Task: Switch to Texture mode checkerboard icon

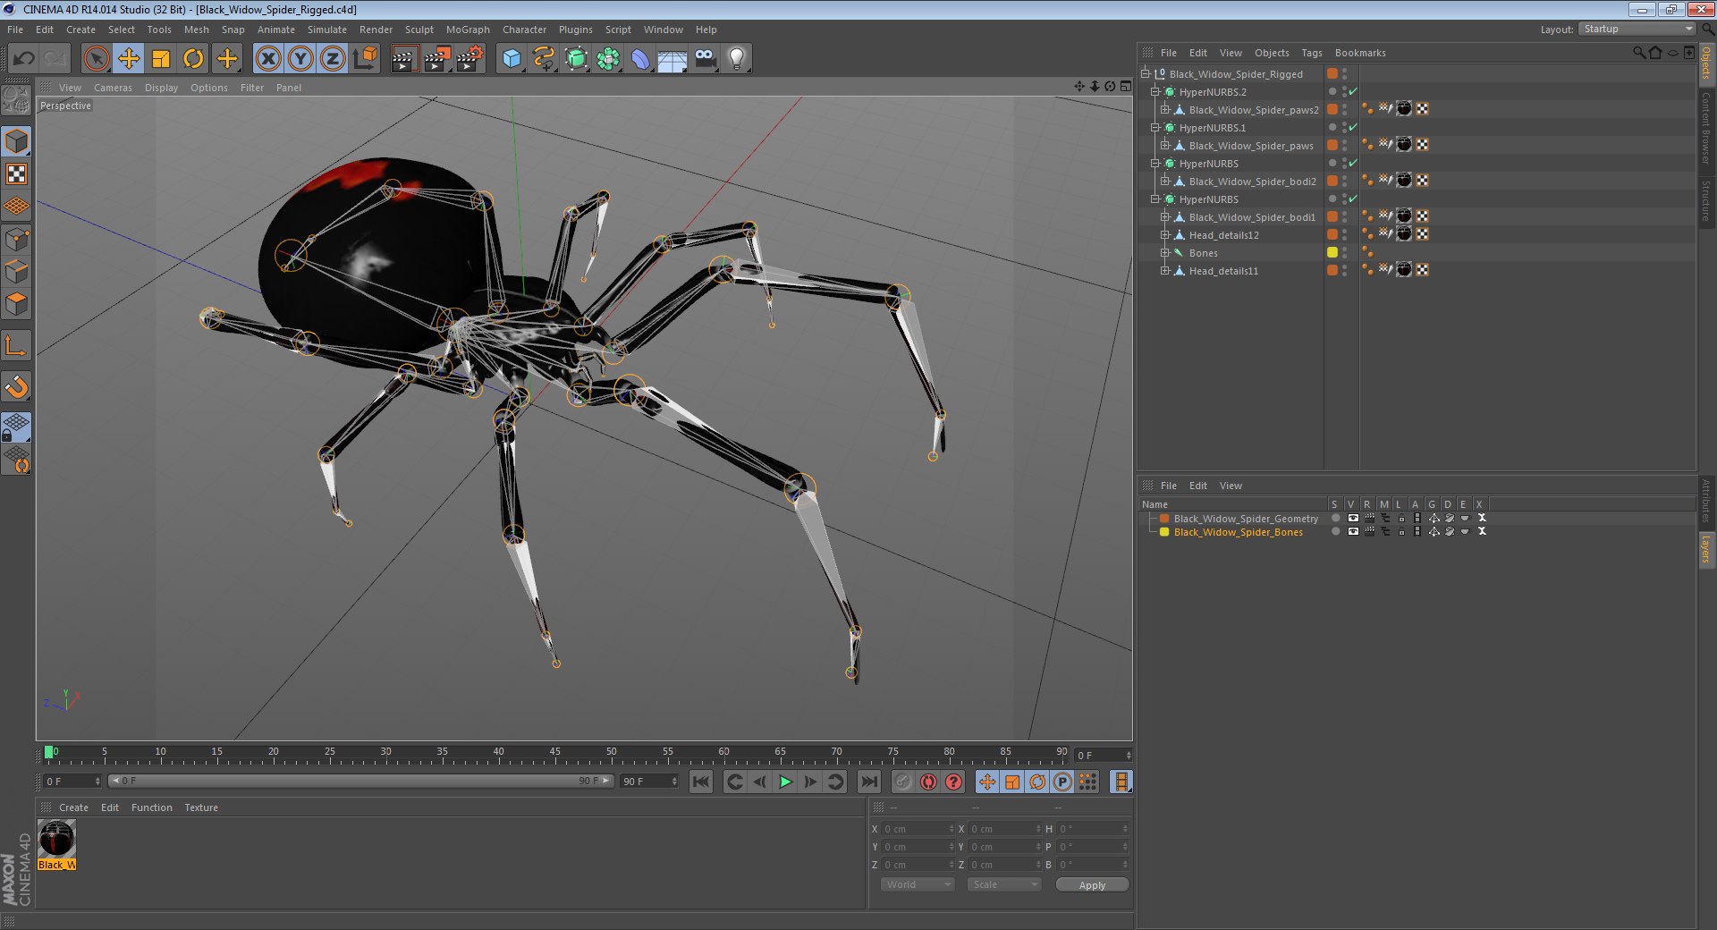Action: click(17, 173)
